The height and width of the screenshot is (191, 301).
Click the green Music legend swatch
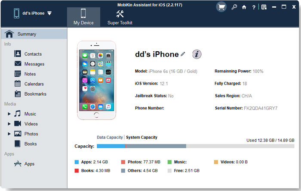[x=169, y=162]
